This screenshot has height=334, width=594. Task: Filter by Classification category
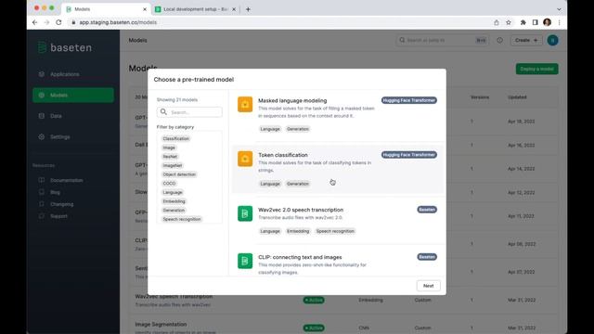[x=175, y=138]
